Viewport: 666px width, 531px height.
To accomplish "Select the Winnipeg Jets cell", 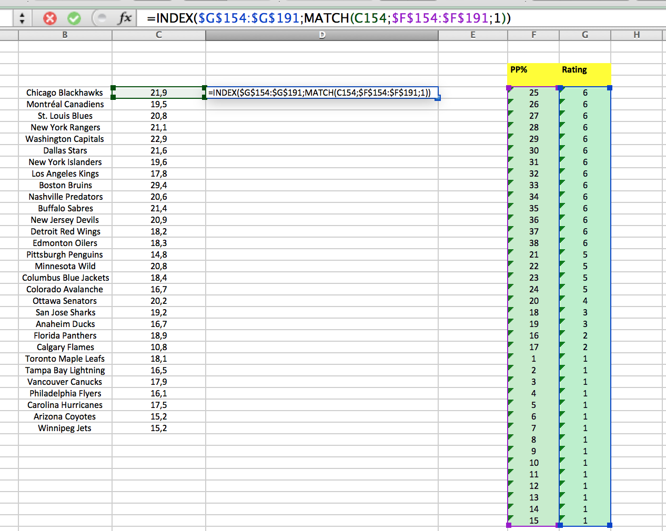I will pos(65,428).
